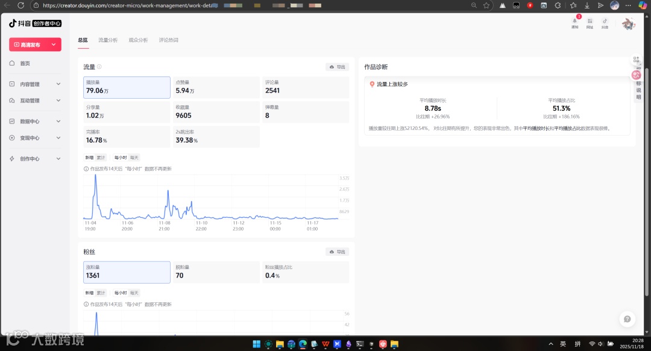This screenshot has height=351, width=651.
Task: Select the 评论量 2541 metric card
Action: (306, 87)
